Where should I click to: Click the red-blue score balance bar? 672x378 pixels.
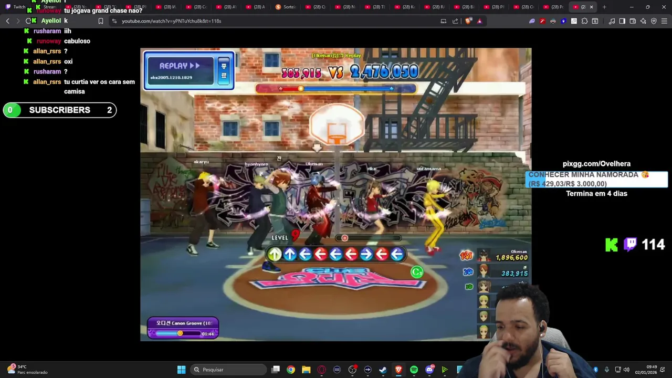[x=336, y=89]
